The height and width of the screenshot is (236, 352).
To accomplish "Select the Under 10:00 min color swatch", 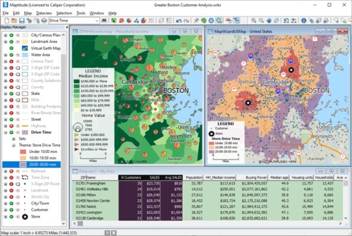I will click(x=23, y=152).
